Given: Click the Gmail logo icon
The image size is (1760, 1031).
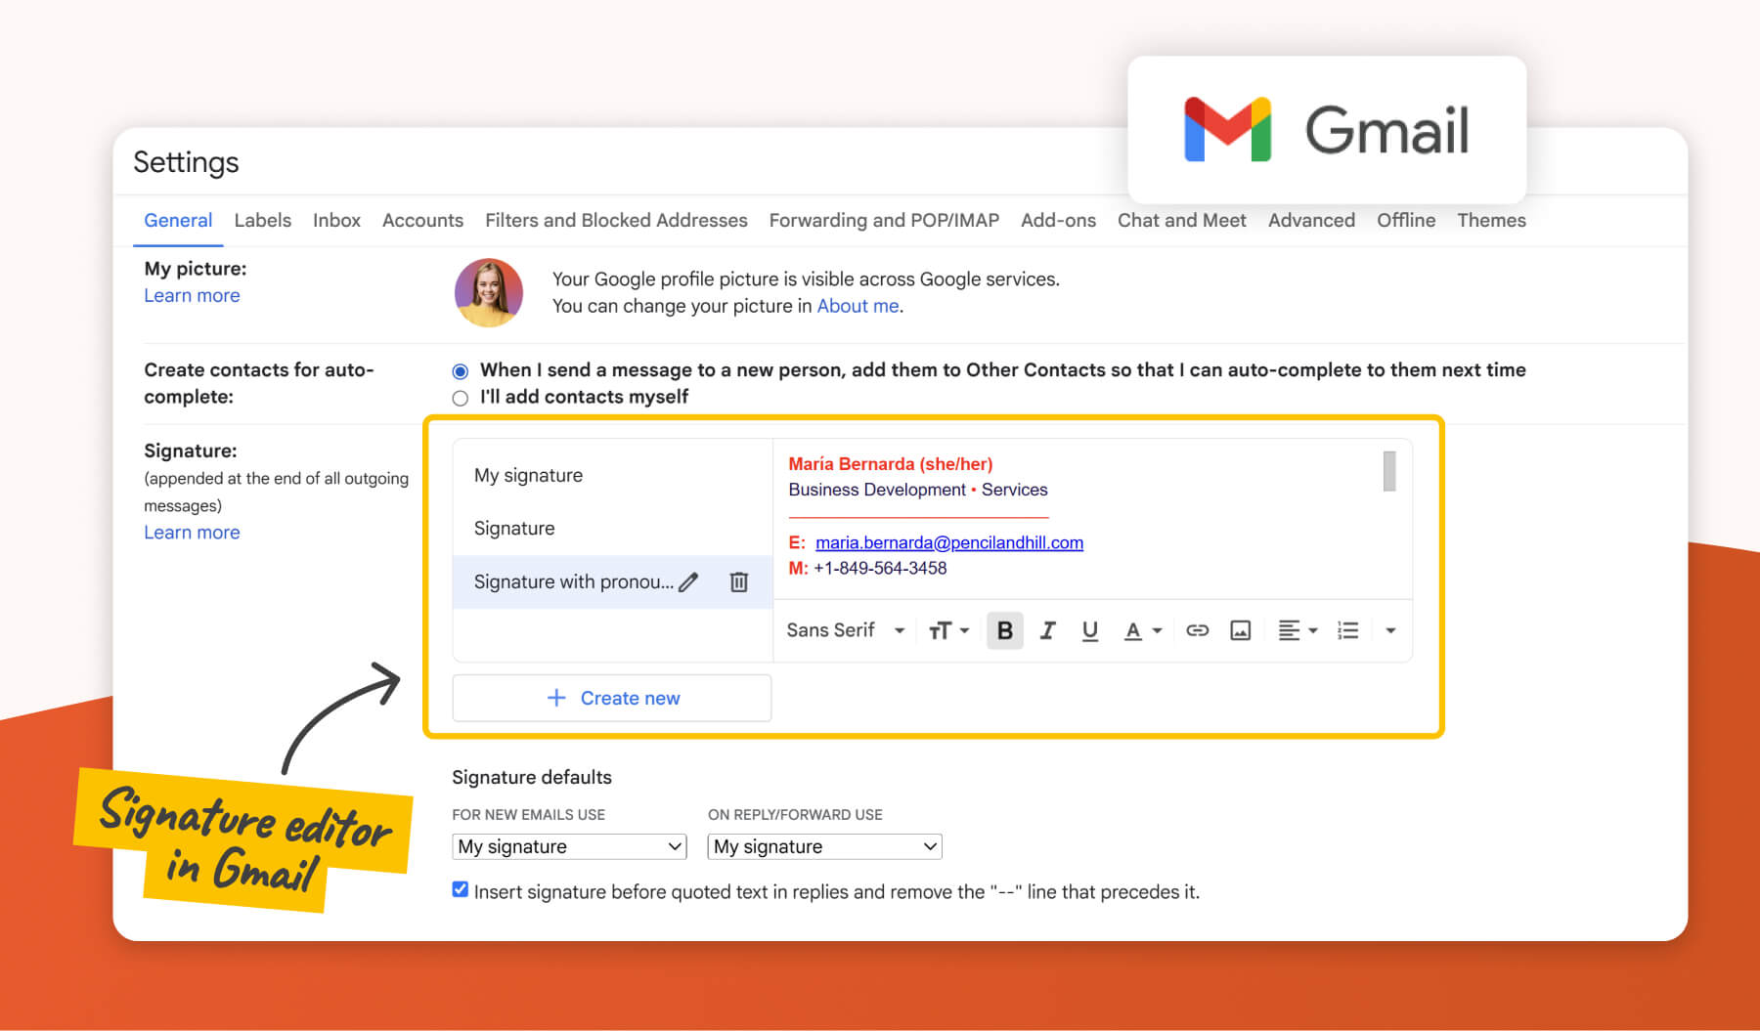Looking at the screenshot, I should (x=1227, y=129).
